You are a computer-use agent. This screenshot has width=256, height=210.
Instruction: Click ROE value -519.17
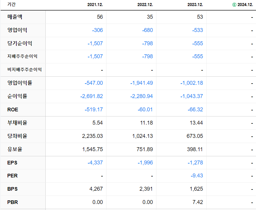94,110
